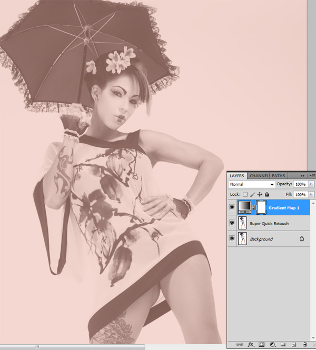Click the Opacity value field

301,184
